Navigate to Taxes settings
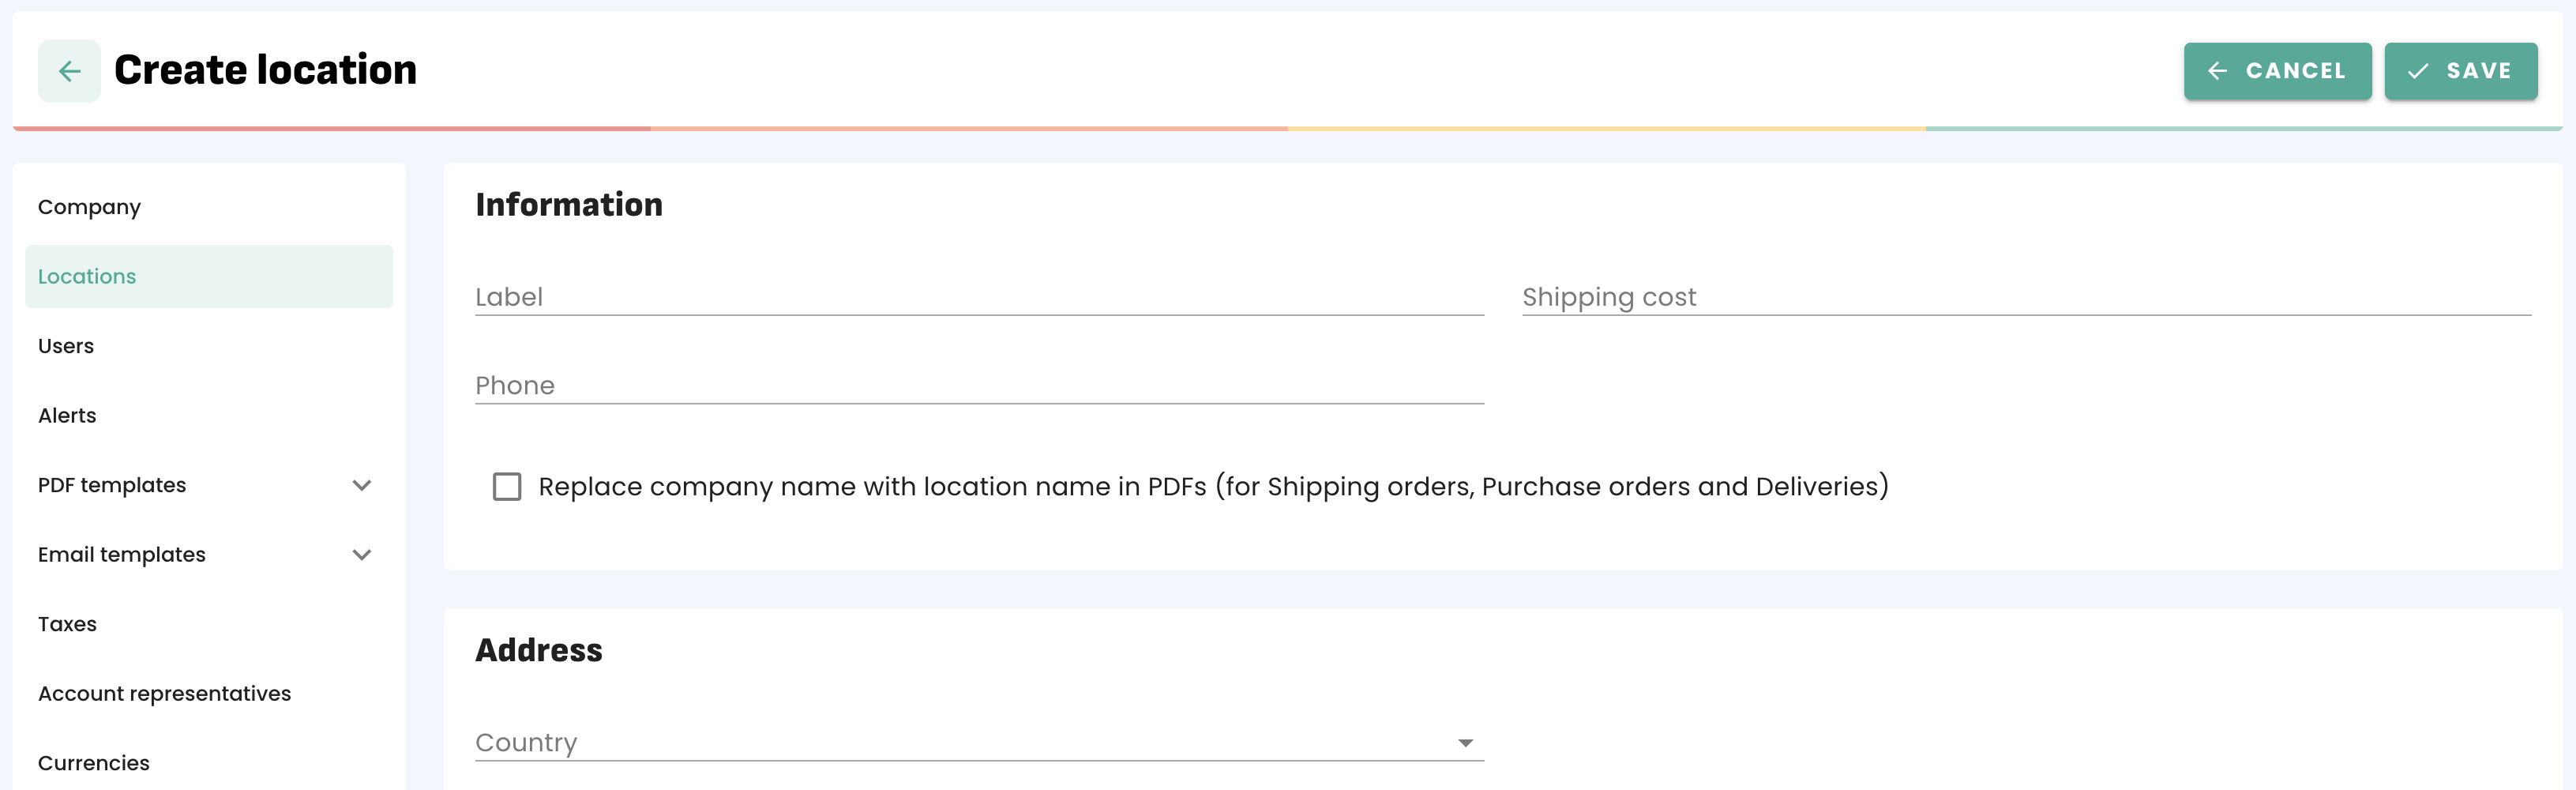This screenshot has height=790, width=2576. (x=67, y=625)
